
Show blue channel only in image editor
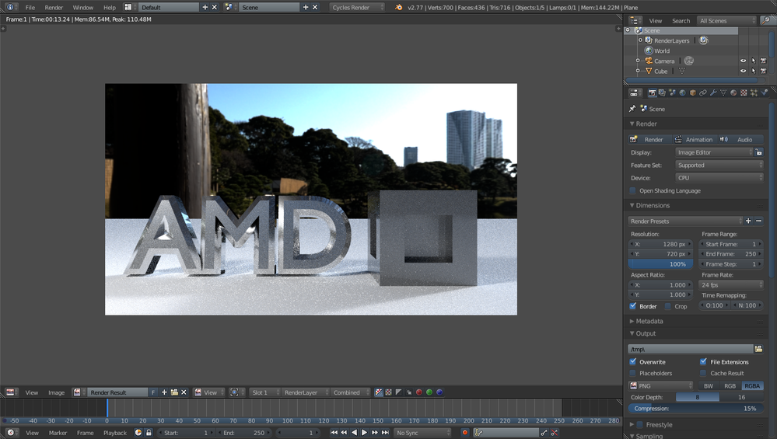(x=439, y=392)
